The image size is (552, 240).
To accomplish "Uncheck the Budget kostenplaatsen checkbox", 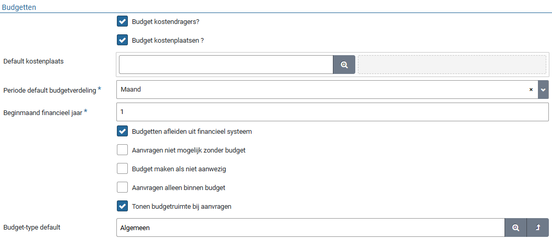I will [123, 40].
